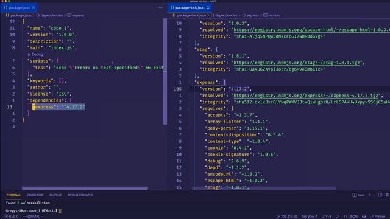Click the "ISC" license value
Screen dimensions: 390x219
(x=62, y=94)
